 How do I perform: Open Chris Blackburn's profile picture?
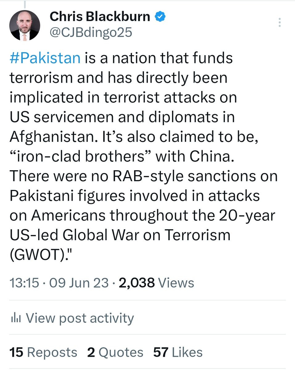click(25, 26)
